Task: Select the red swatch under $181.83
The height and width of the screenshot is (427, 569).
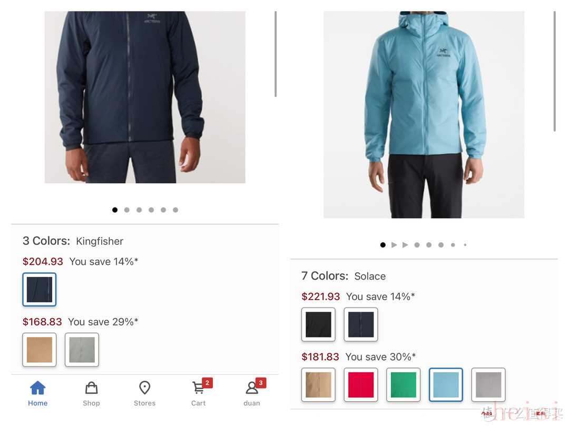Action: [361, 385]
